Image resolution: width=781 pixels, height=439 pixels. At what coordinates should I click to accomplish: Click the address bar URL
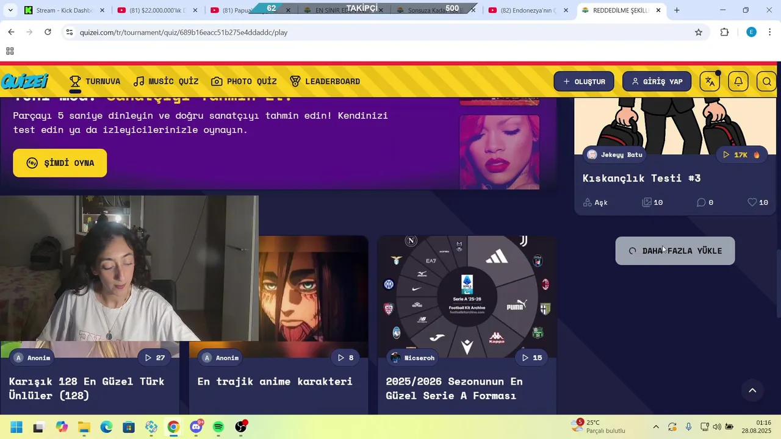(x=184, y=32)
